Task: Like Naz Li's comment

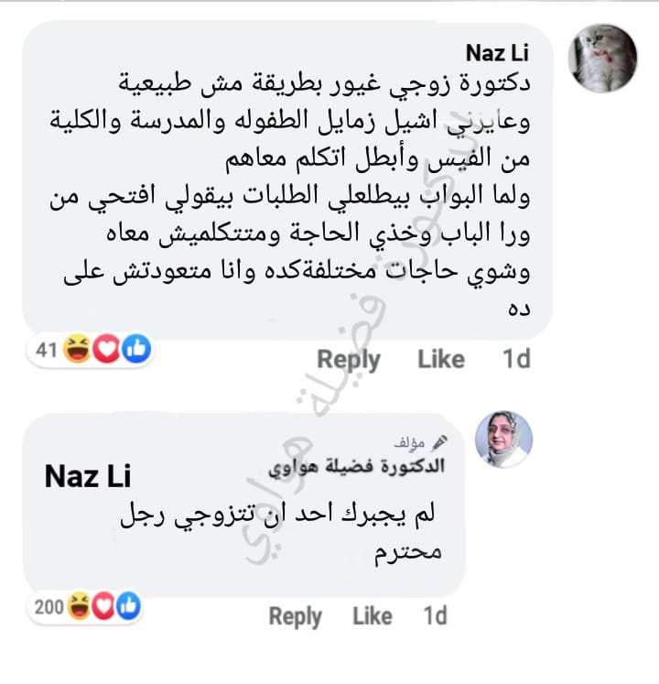Action: (441, 360)
